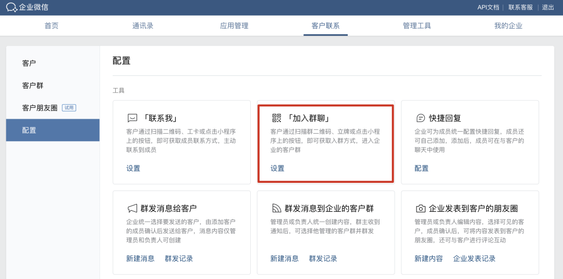Open the 首页 tab

click(x=52, y=26)
